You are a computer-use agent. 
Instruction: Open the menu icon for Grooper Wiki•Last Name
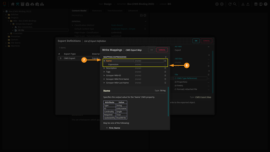[x=165, y=83]
